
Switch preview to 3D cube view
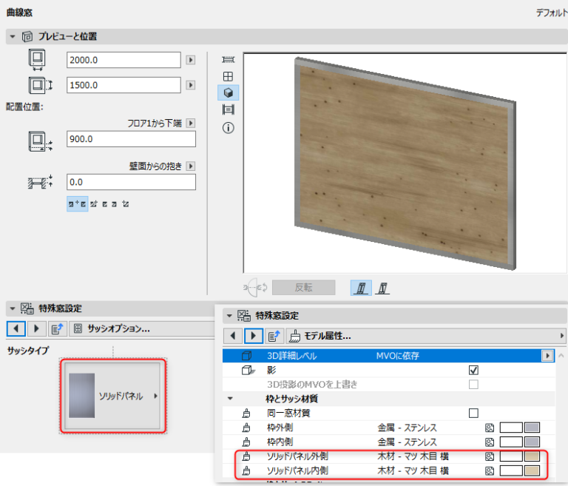(229, 92)
